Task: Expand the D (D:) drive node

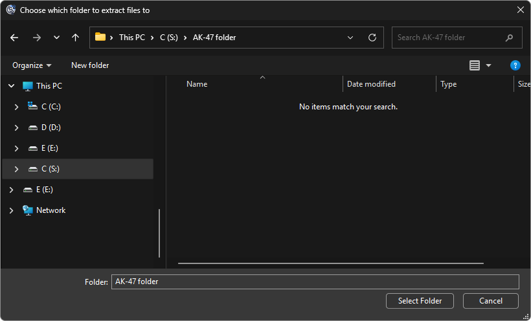Action: coord(16,127)
